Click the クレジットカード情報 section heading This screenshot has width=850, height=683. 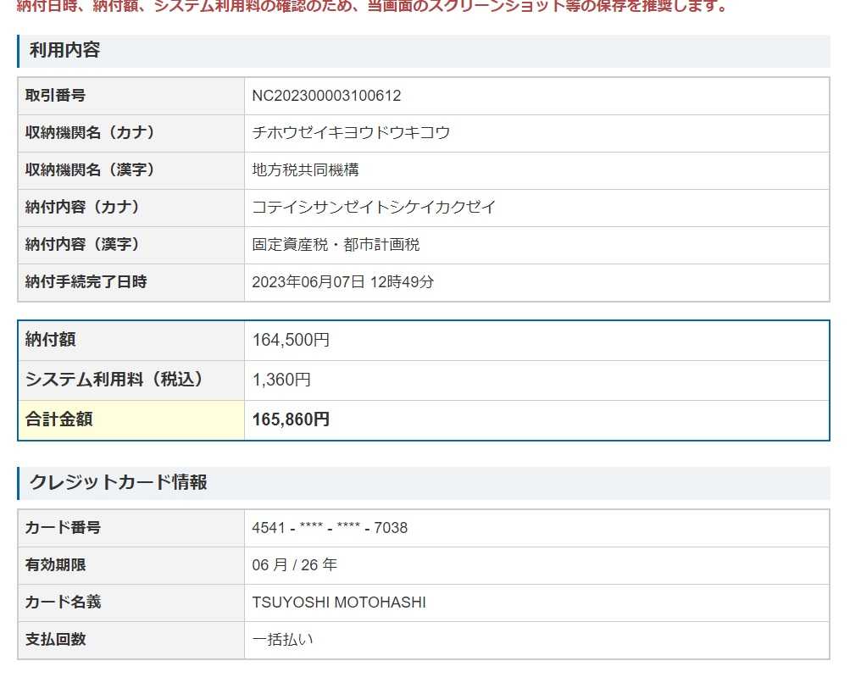pyautogui.click(x=118, y=482)
